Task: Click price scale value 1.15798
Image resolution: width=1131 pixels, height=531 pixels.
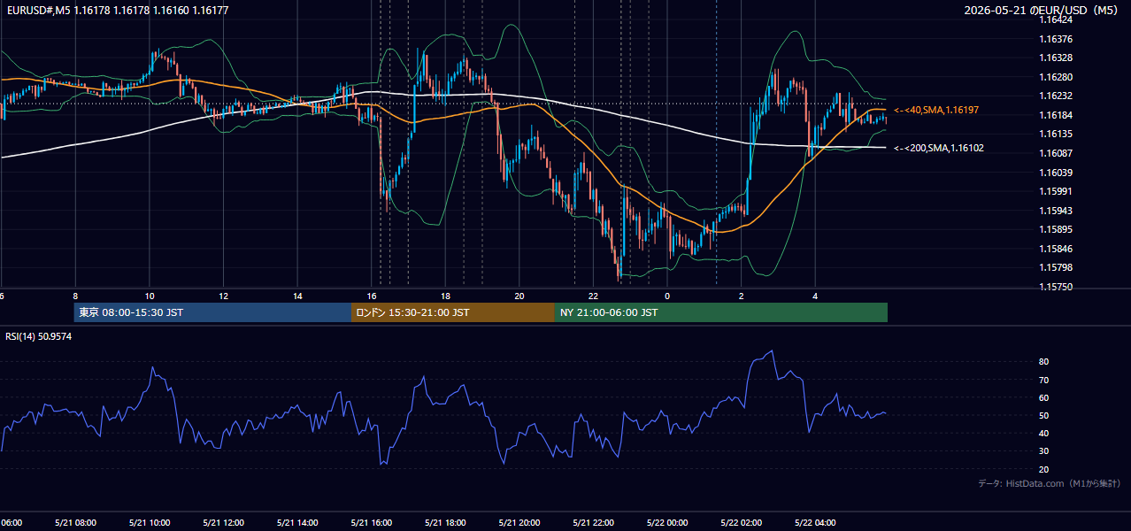Action: point(1055,267)
